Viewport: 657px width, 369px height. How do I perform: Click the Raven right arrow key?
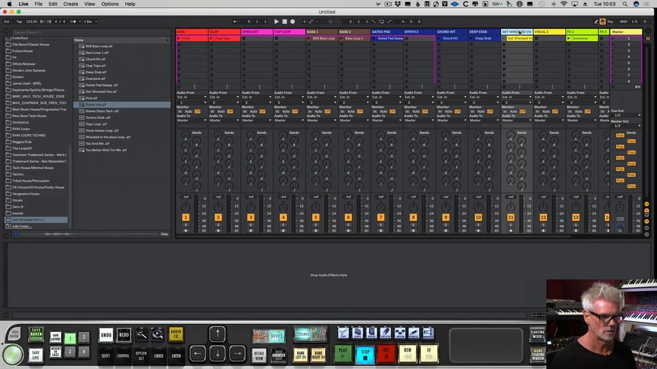click(x=237, y=353)
